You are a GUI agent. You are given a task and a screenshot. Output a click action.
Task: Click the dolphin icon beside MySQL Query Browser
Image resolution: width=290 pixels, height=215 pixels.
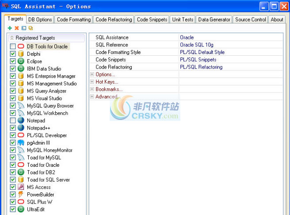point(21,105)
